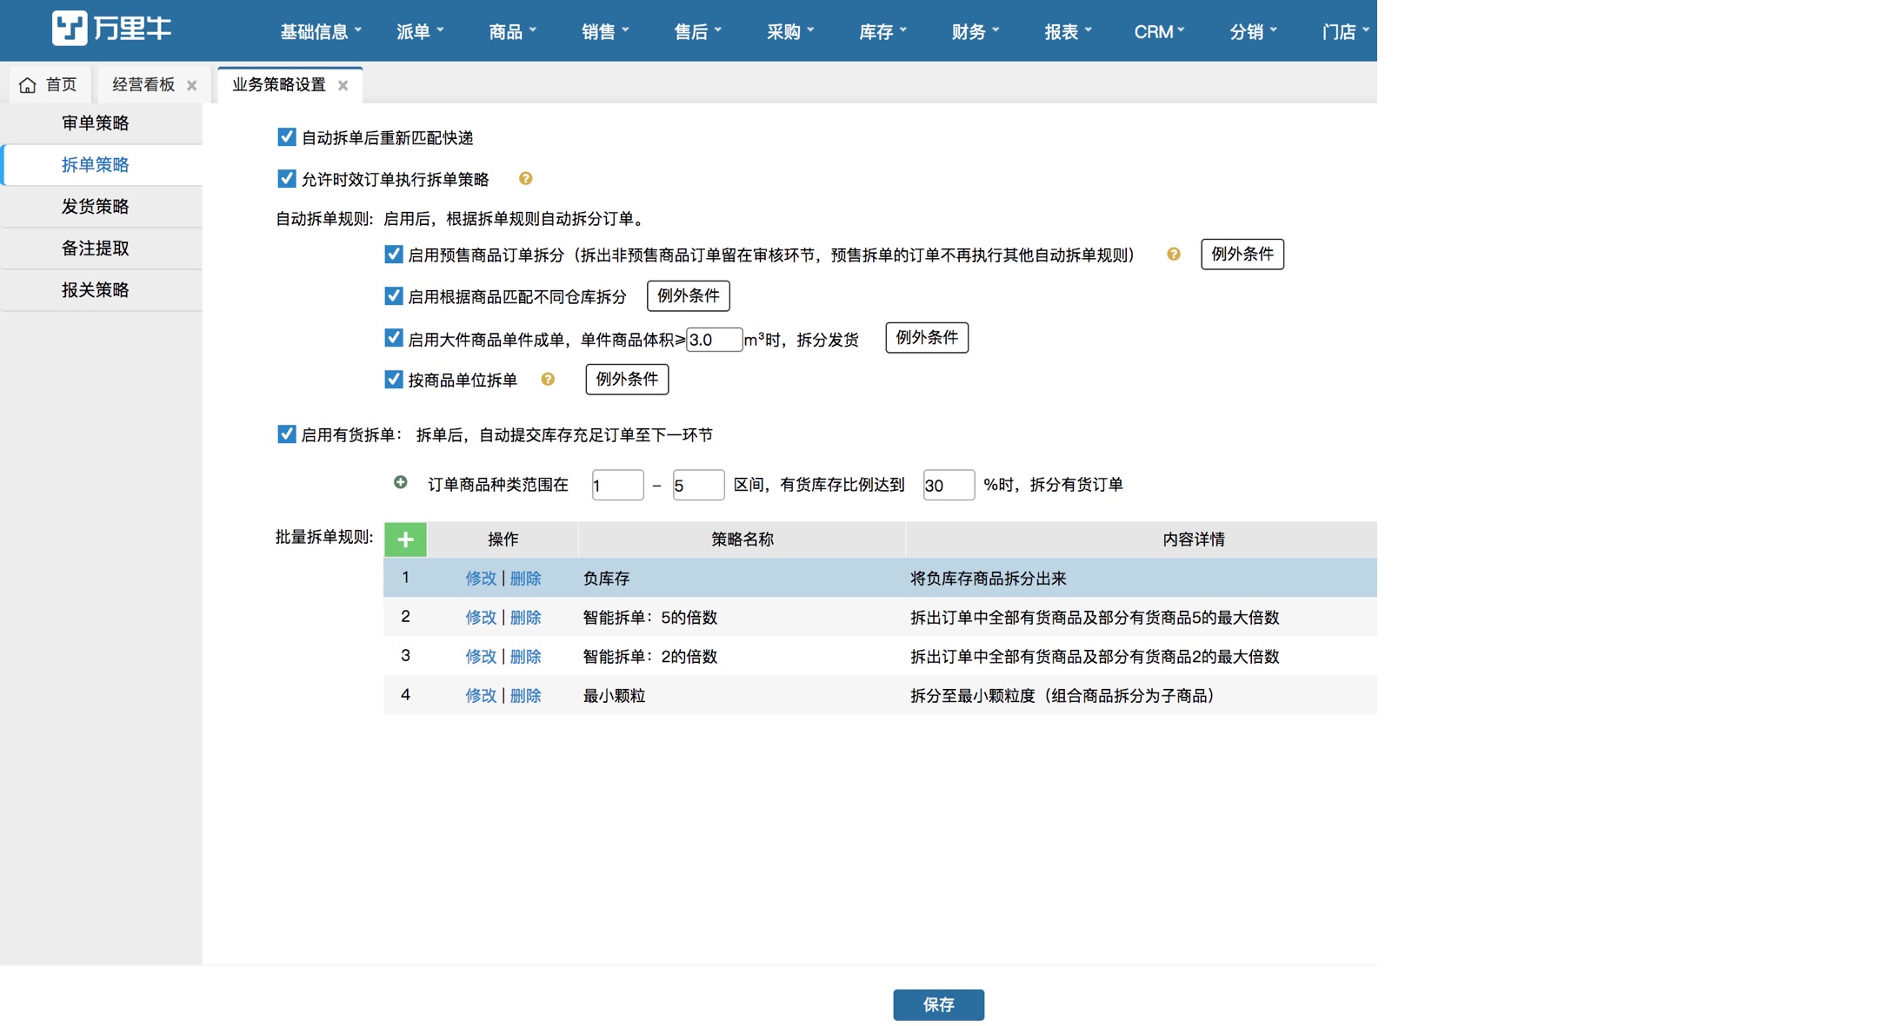The width and height of the screenshot is (1878, 1026).
Task: Toggle 启用有货拆单 checkbox
Action: point(286,434)
